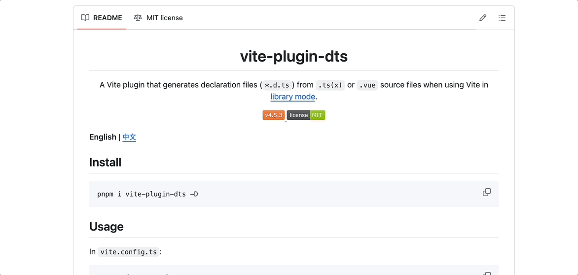Click the license MIT badge
The image size is (578, 275).
306,115
